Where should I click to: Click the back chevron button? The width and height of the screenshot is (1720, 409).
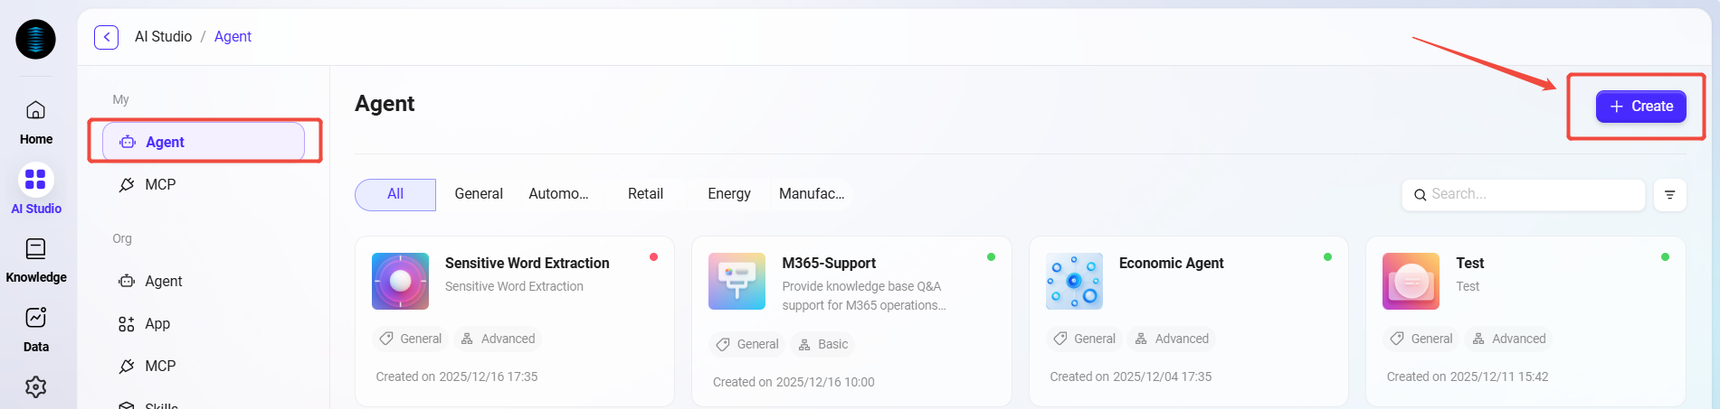point(107,37)
